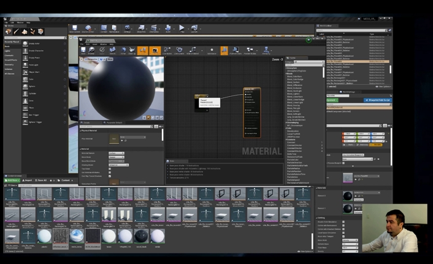Open the Show dropdown in preview viewport
The width and height of the screenshot is (433, 264).
pos(110,59)
